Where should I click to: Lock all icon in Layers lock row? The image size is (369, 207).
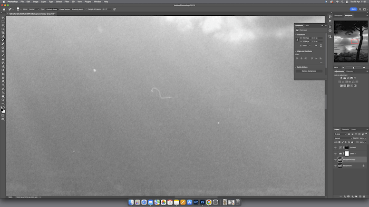coord(352,142)
